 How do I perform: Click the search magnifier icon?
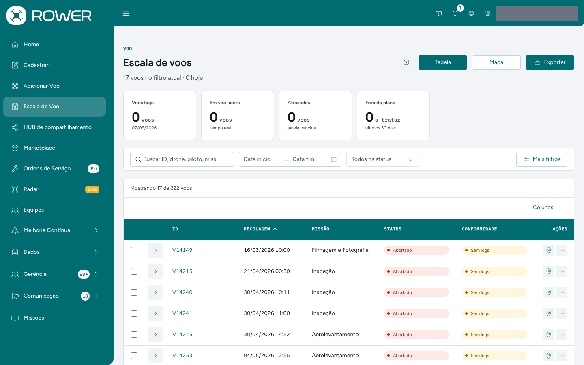(x=138, y=159)
